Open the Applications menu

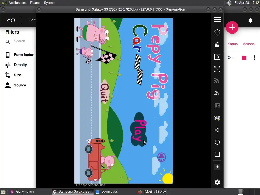point(18,3)
